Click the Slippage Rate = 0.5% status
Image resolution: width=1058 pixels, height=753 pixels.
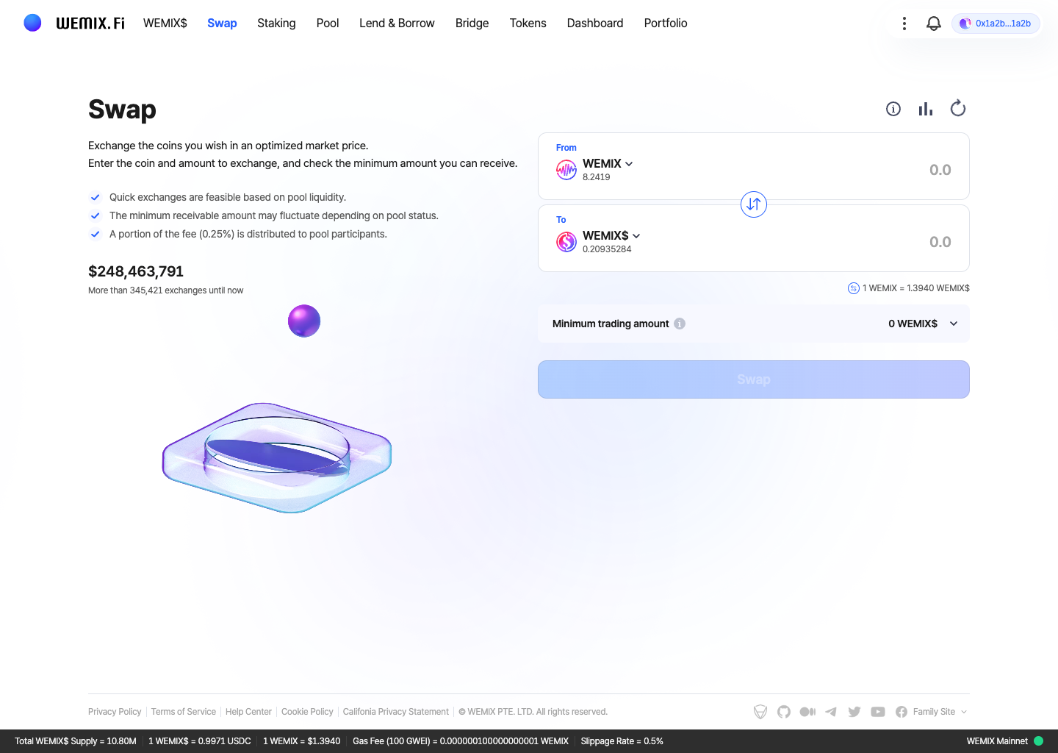pyautogui.click(x=622, y=741)
